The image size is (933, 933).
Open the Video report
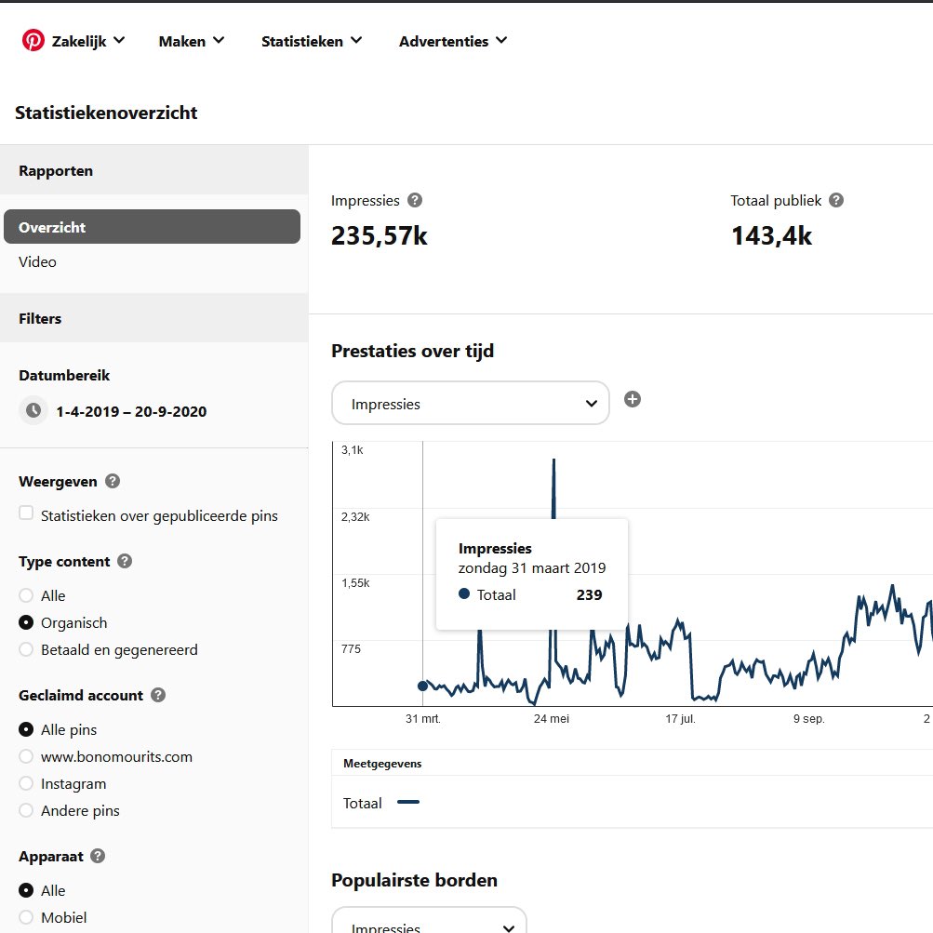[37, 261]
